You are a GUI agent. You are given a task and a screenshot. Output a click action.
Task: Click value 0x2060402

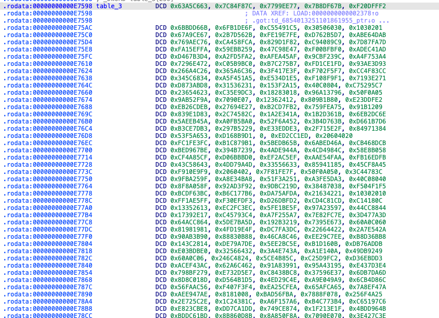(231, 172)
